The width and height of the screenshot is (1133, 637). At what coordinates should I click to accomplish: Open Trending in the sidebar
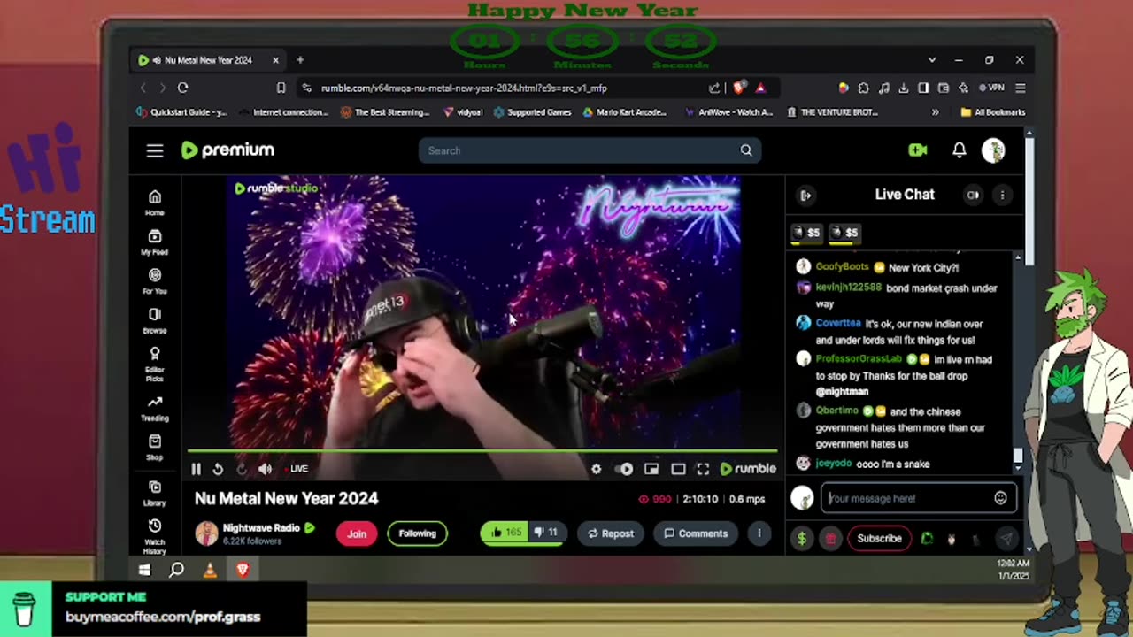[155, 408]
